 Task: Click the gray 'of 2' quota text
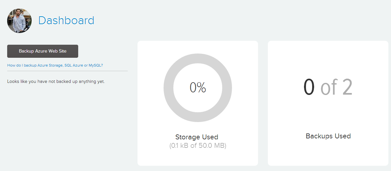click(337, 87)
